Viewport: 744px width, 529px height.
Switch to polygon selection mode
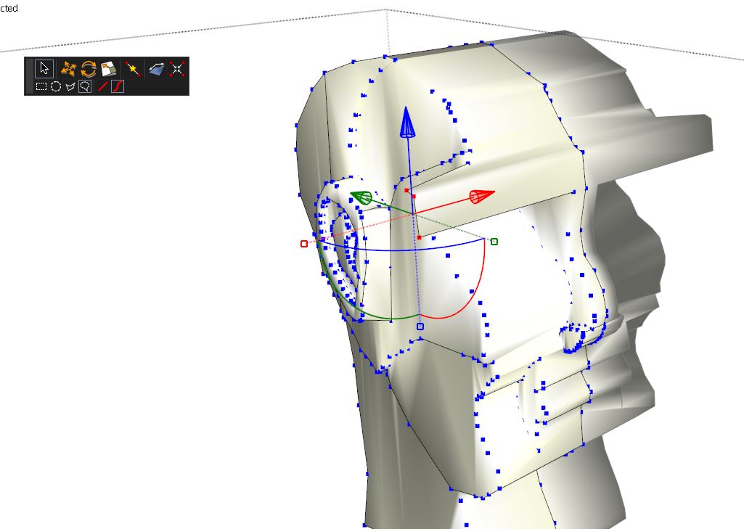point(70,86)
